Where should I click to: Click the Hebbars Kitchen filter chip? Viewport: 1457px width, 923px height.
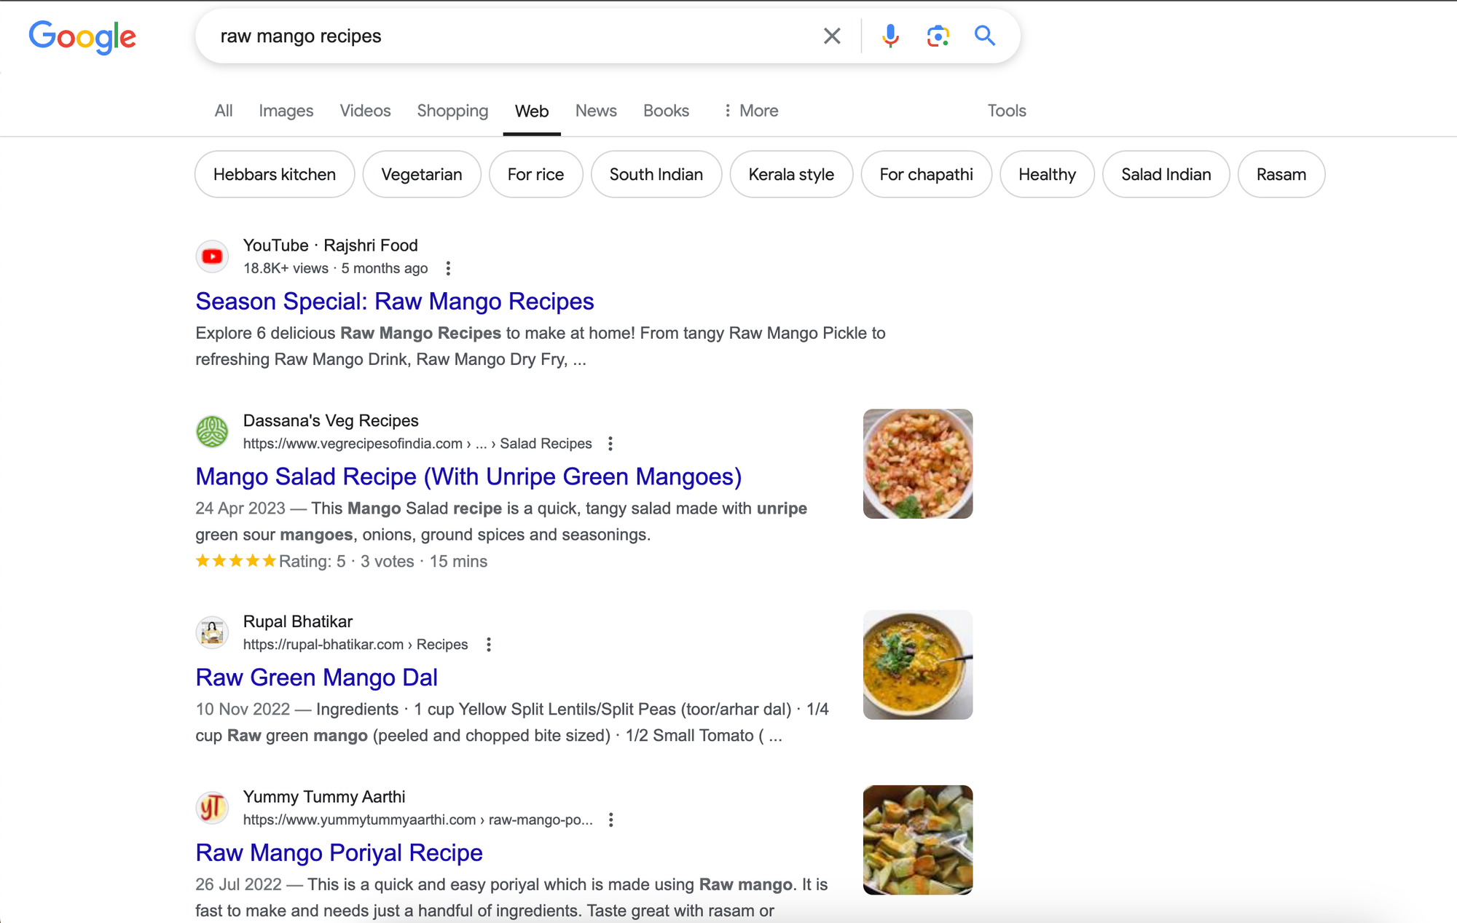click(x=273, y=174)
